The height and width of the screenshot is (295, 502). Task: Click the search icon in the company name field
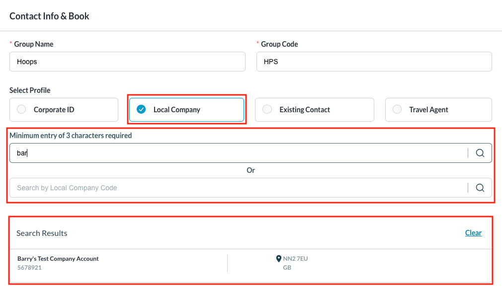pyautogui.click(x=480, y=153)
